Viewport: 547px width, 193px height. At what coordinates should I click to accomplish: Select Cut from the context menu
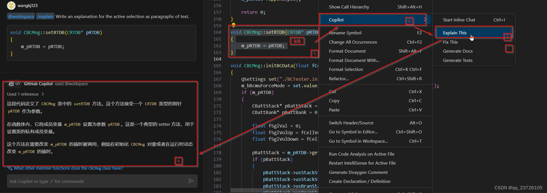375,91
